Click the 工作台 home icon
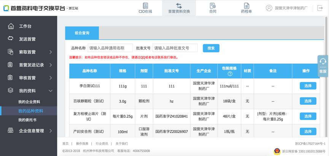 (11, 26)
